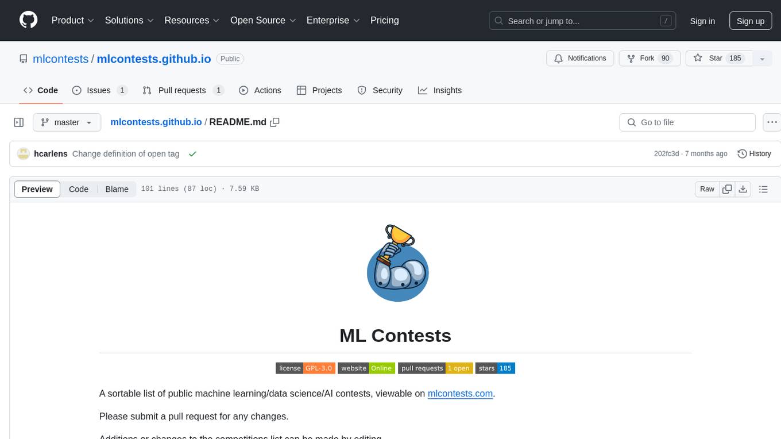This screenshot has width=781, height=439.
Task: Expand the Enterprise menu
Action: click(334, 20)
